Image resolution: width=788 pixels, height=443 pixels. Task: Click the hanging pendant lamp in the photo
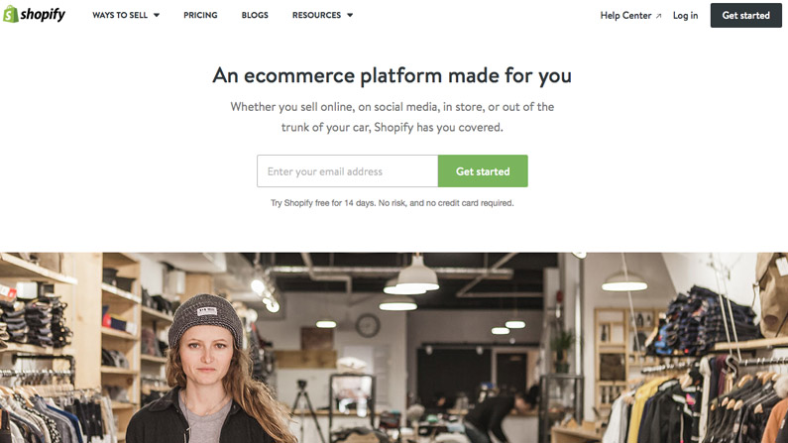(417, 274)
